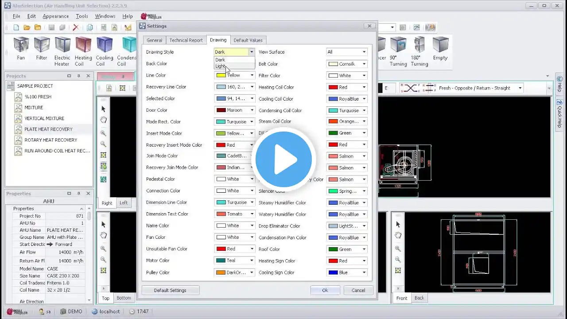Select hand pan tool in Front view
This screenshot has height=319, width=567.
click(398, 235)
